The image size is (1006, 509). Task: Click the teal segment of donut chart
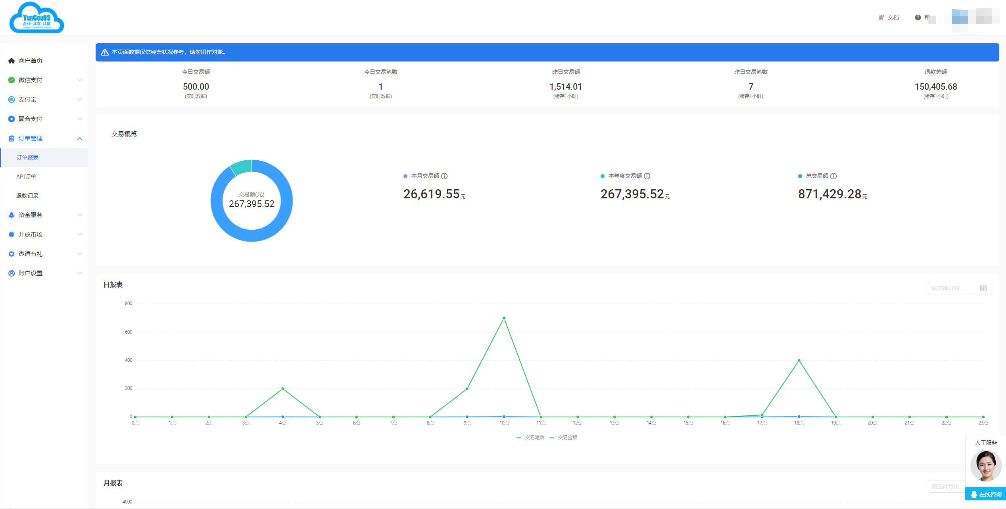[x=242, y=167]
